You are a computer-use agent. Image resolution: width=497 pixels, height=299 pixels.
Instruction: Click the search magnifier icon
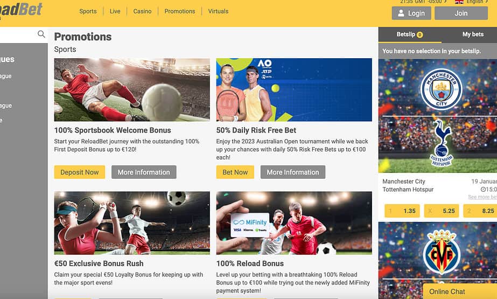[41, 34]
